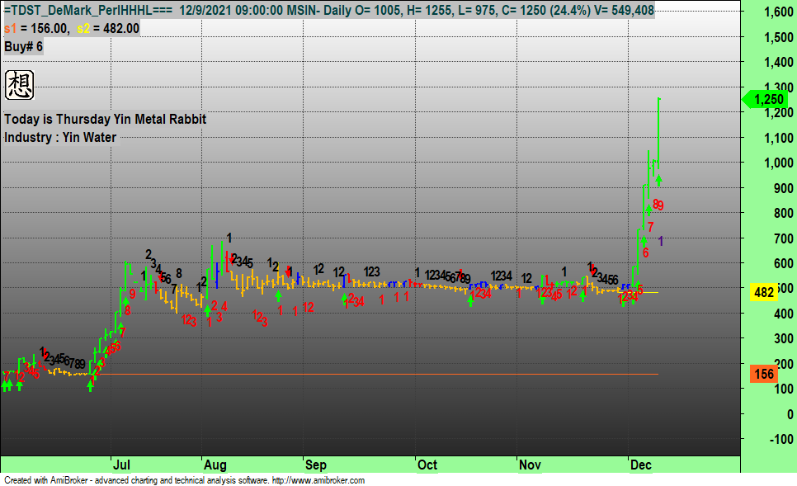Click the 1,600 price axis label
This screenshot has width=797, height=486.
click(x=779, y=12)
